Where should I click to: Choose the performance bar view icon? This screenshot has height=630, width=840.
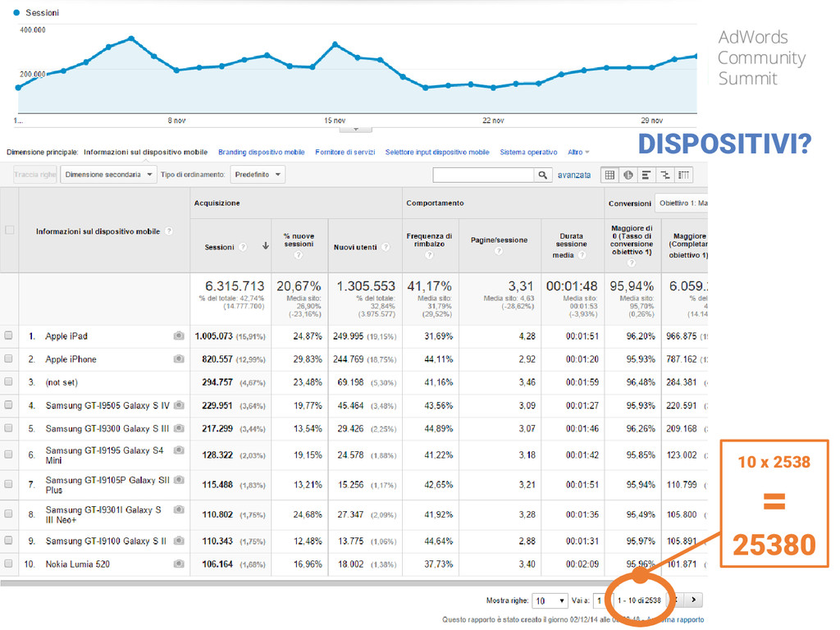[x=646, y=175]
